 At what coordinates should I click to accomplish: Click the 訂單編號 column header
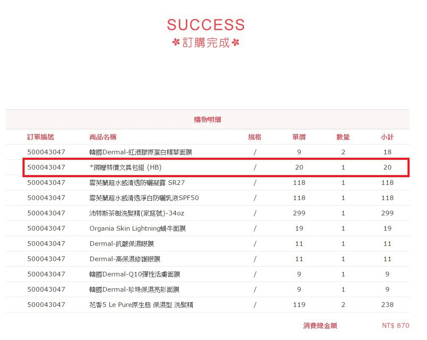(x=41, y=137)
